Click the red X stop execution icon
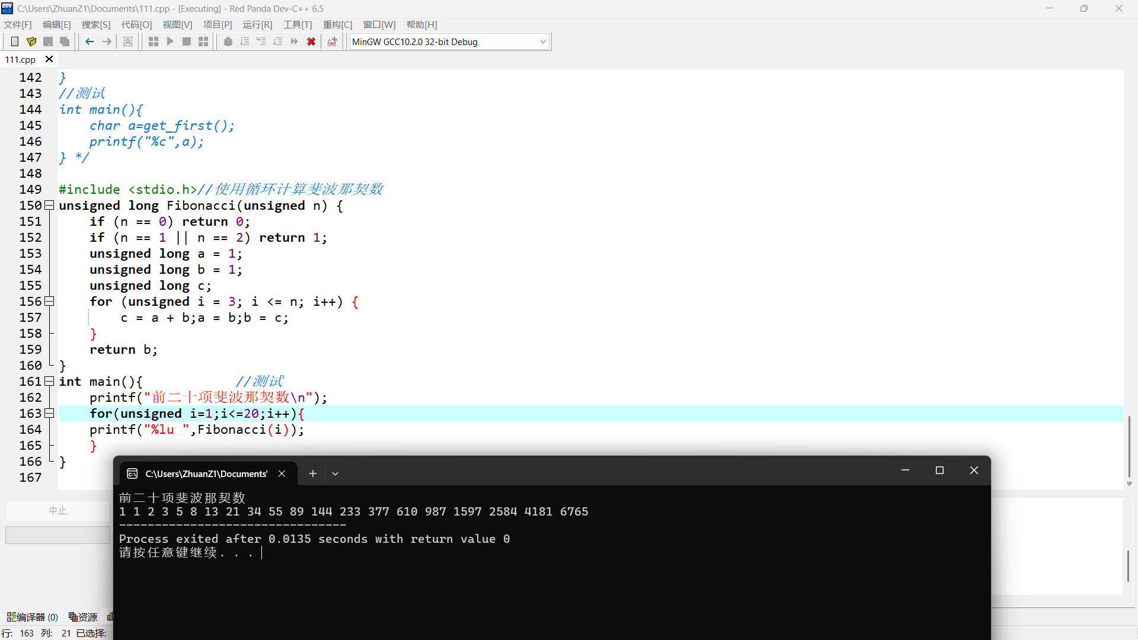Image resolution: width=1138 pixels, height=640 pixels. tap(311, 41)
